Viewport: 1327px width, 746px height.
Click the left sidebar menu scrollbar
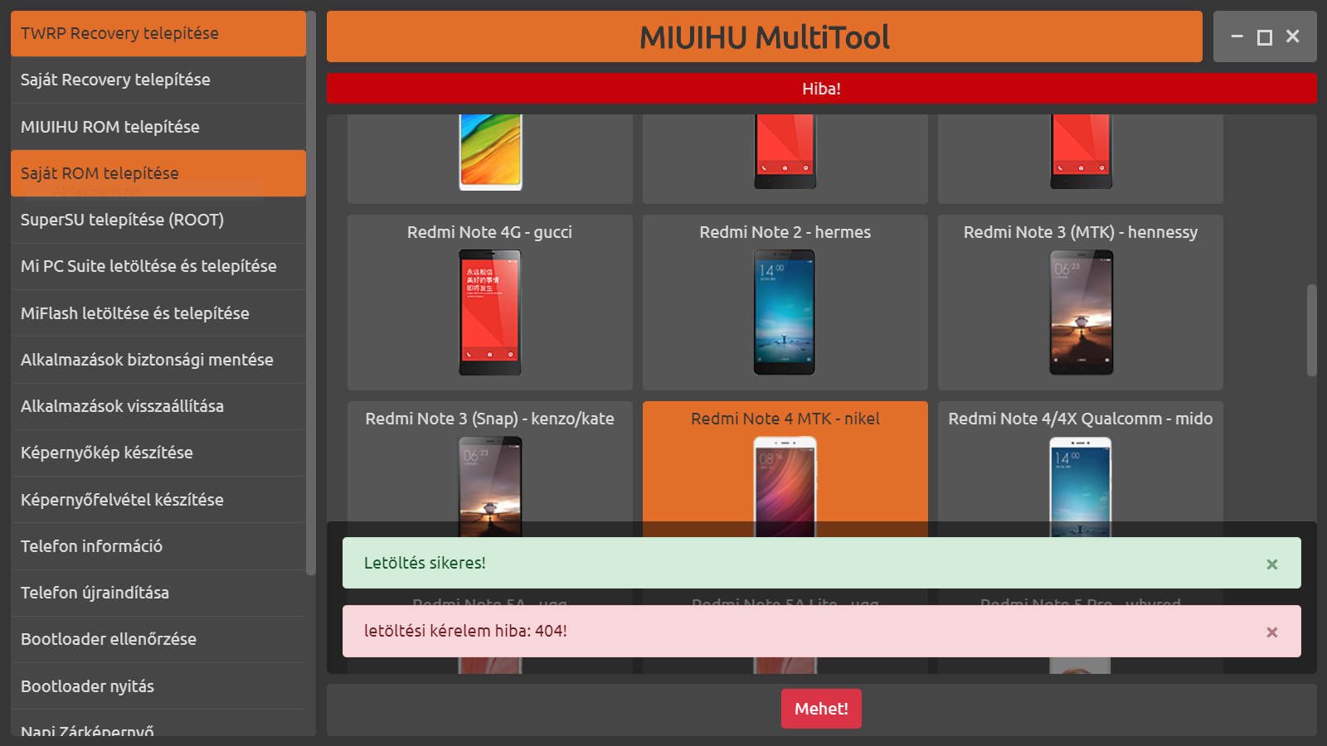(x=311, y=293)
